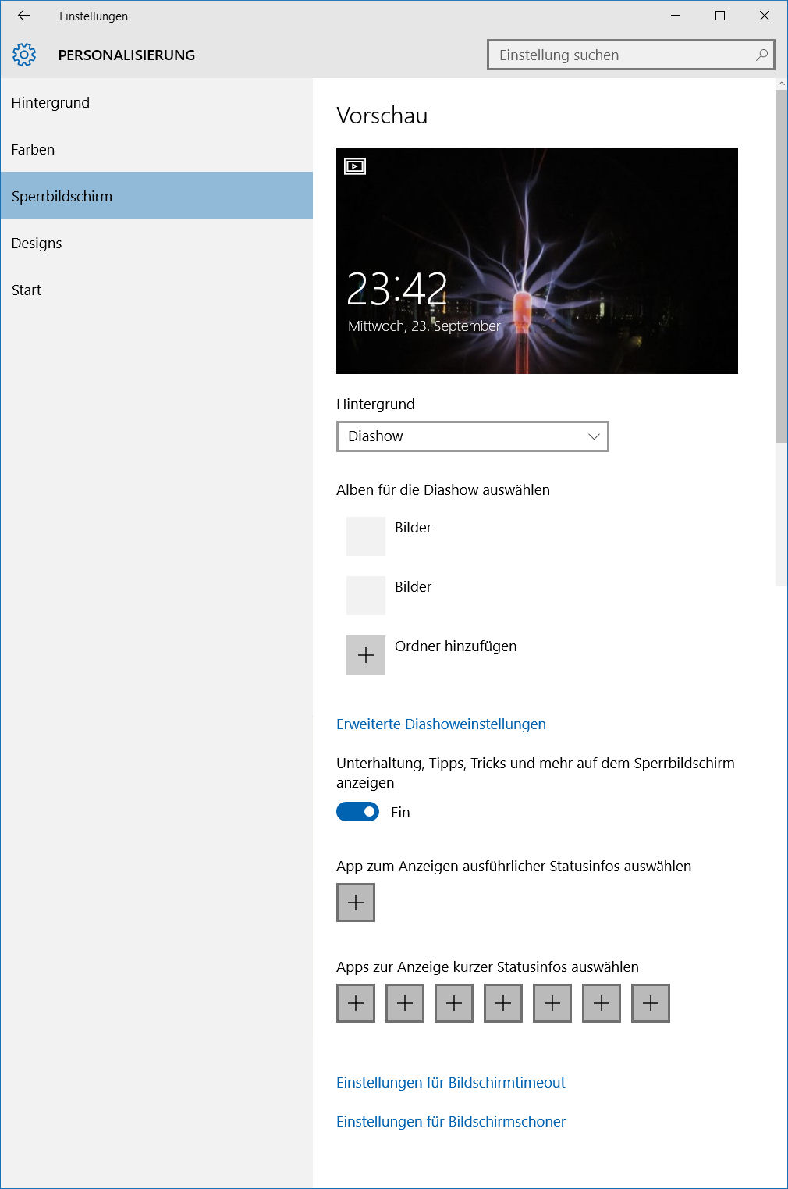This screenshot has height=1189, width=788.
Task: Switch to the Farben section
Action: 33,150
